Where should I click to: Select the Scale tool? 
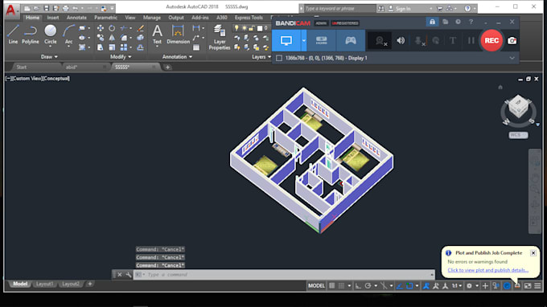tap(112, 47)
